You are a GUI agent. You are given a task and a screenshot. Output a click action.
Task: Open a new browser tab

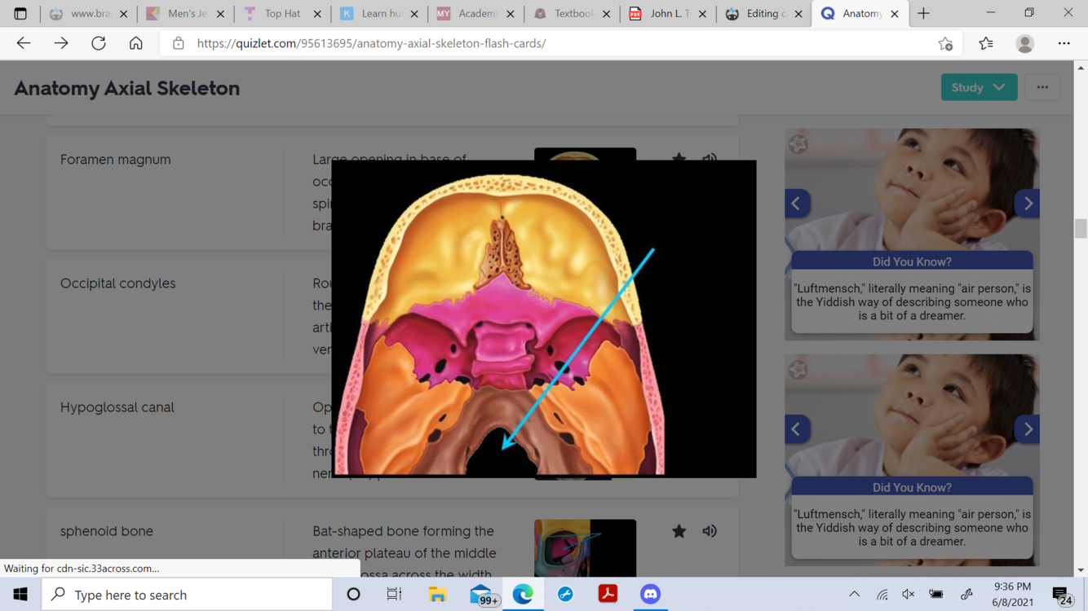coord(923,13)
